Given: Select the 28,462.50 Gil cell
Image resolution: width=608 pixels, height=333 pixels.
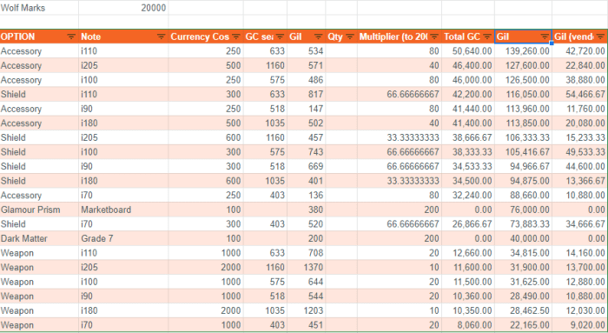Looking at the screenshot, I should [523, 311].
